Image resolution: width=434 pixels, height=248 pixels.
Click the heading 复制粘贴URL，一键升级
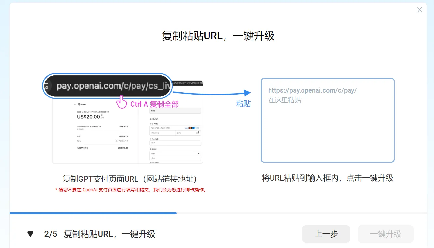click(218, 36)
